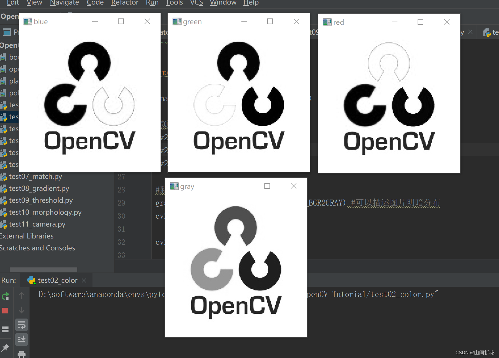499x358 pixels.
Task: Click the comment '#可以描述图片明暗分布'
Action: 396,203
